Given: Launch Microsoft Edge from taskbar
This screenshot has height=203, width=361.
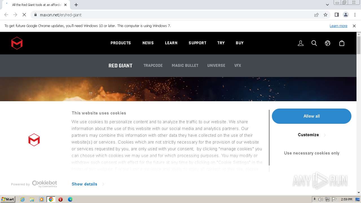Looking at the screenshot, I should (x=70, y=199).
